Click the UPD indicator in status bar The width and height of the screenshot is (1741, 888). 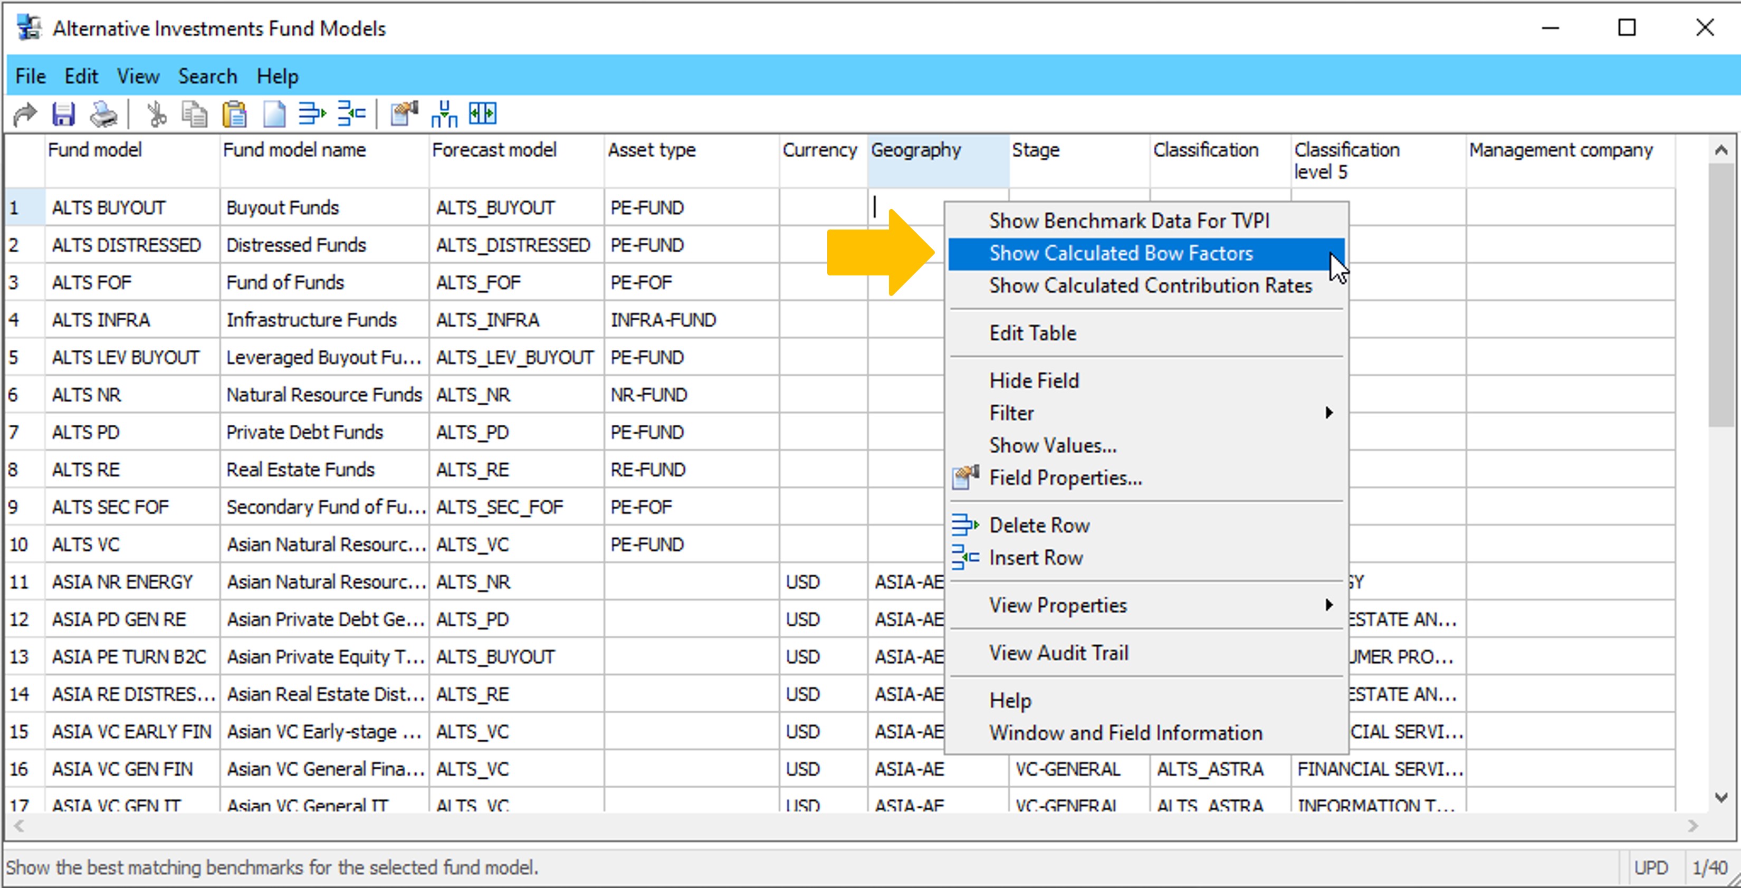point(1651,867)
